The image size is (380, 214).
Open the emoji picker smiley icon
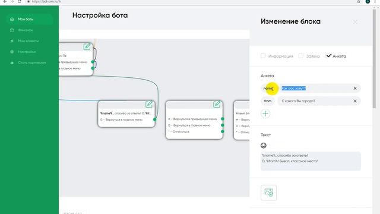264,145
